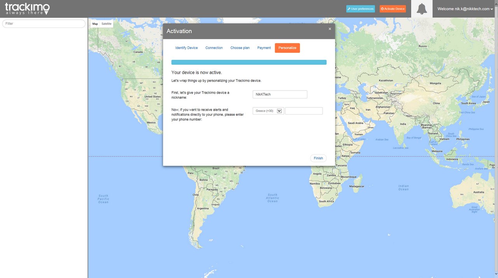Click the Japan label on the map

pyautogui.click(x=486, y=102)
